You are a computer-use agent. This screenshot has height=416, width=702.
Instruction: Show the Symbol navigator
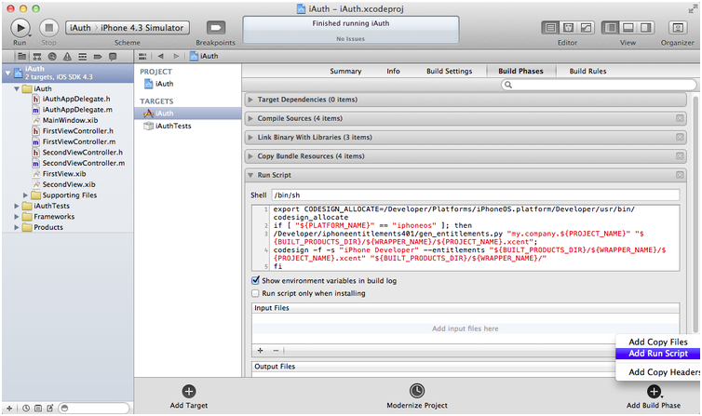tap(37, 57)
